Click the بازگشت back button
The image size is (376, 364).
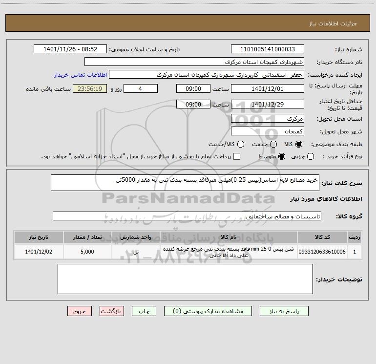[112, 311]
